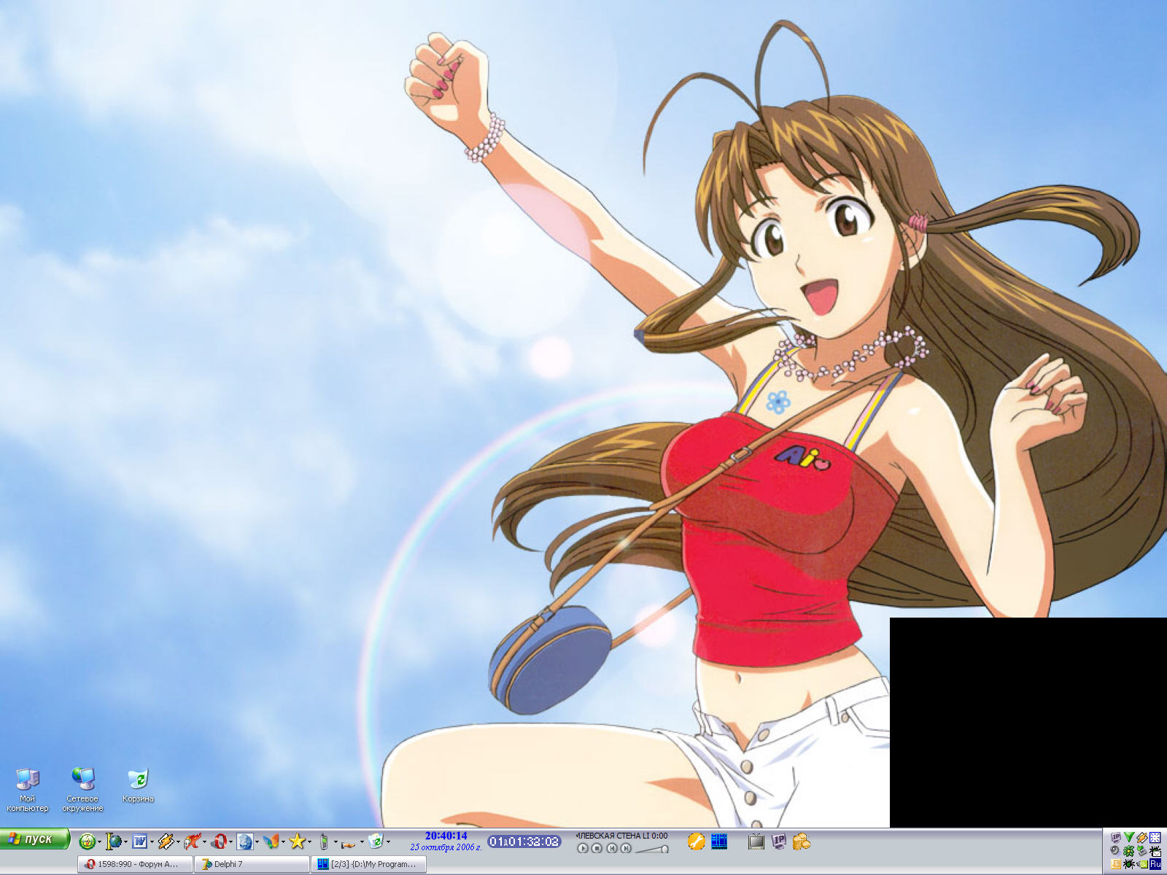The image size is (1167, 875).
Task: Toggle the Ru keyboard language indicator
Action: point(1155,864)
